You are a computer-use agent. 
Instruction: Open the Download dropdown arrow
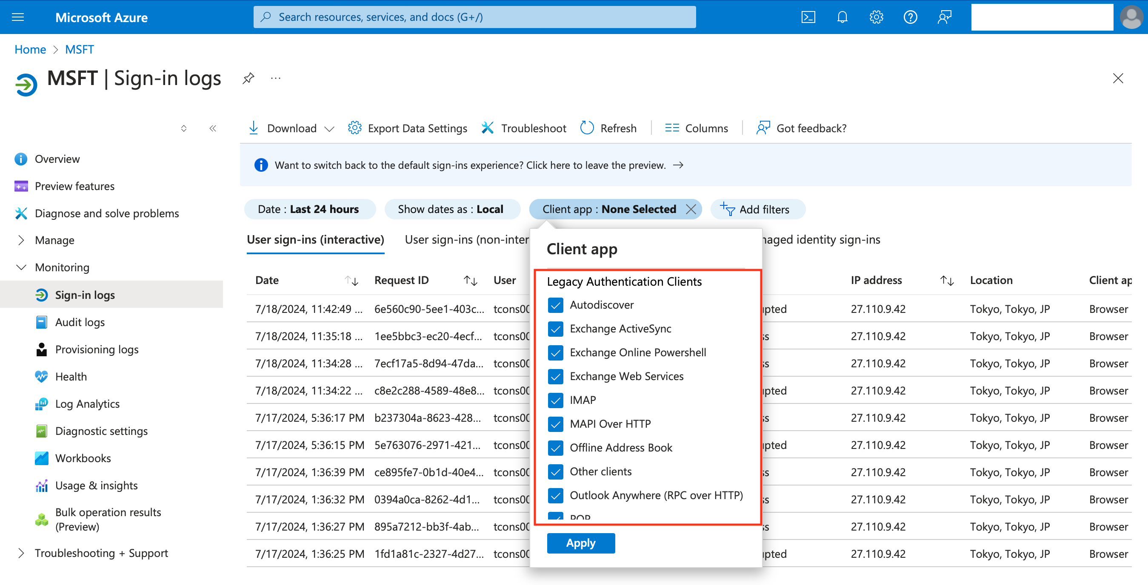point(329,129)
